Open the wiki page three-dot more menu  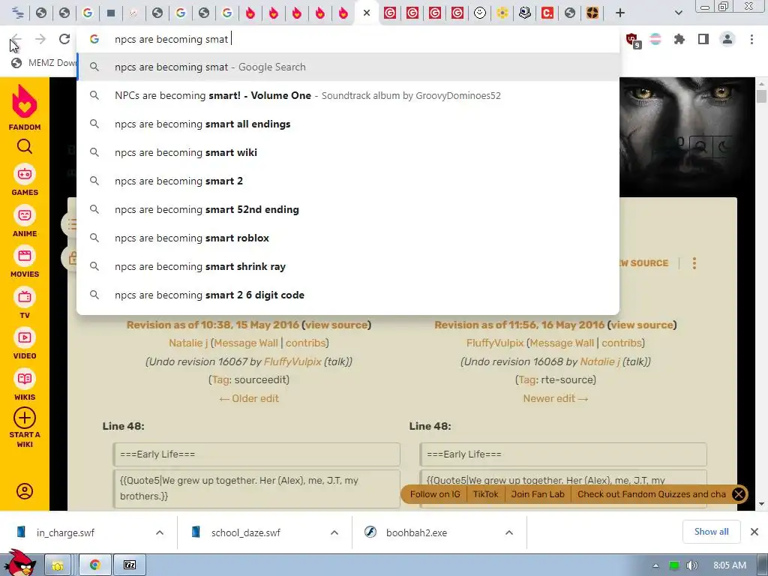point(694,263)
